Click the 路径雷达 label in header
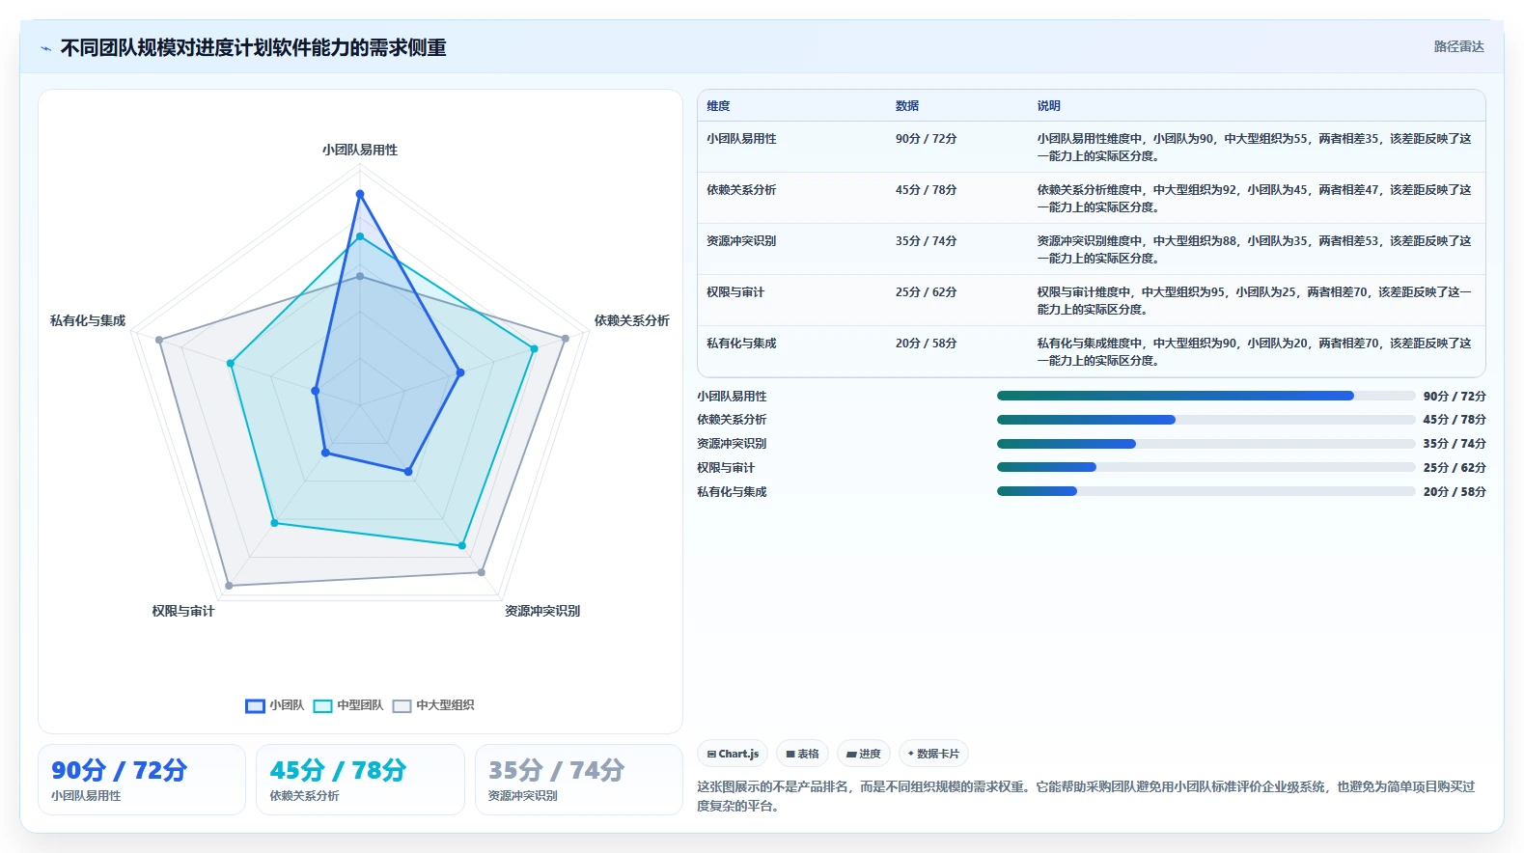The width and height of the screenshot is (1524, 853). (x=1458, y=46)
